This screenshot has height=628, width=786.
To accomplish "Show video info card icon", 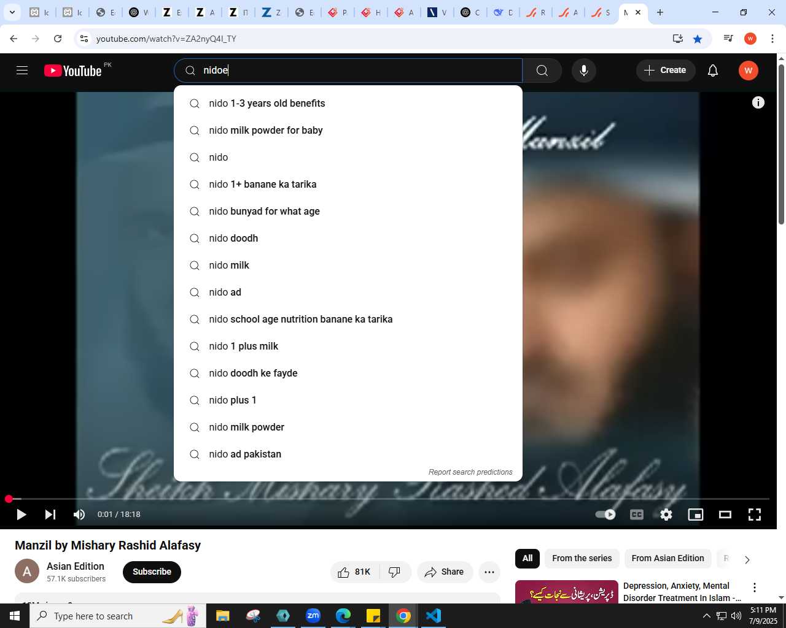I will click(x=758, y=102).
